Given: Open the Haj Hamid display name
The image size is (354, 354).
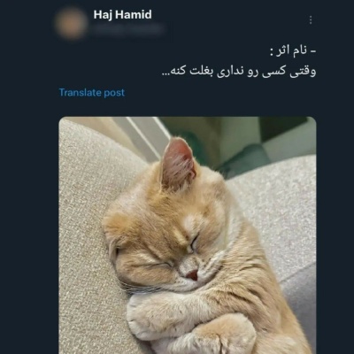Looking at the screenshot, I should coord(123,14).
